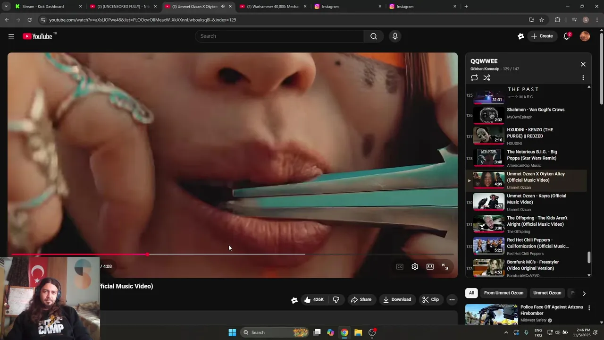Image resolution: width=604 pixels, height=340 pixels.
Task: Open the Copilot taskbar icon
Action: pyautogui.click(x=330, y=332)
